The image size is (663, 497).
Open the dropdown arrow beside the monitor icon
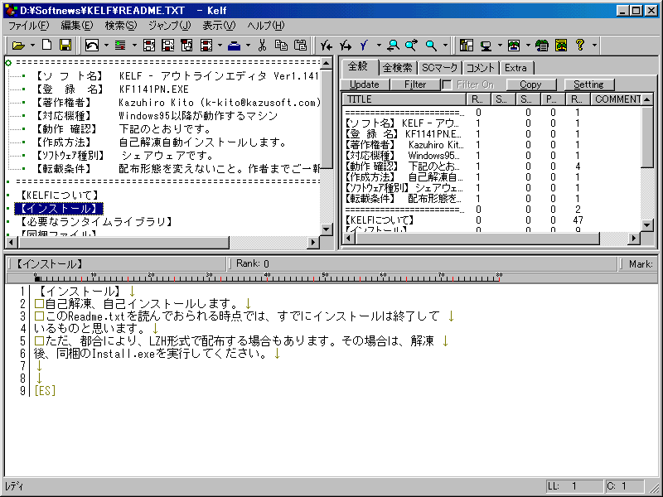500,46
